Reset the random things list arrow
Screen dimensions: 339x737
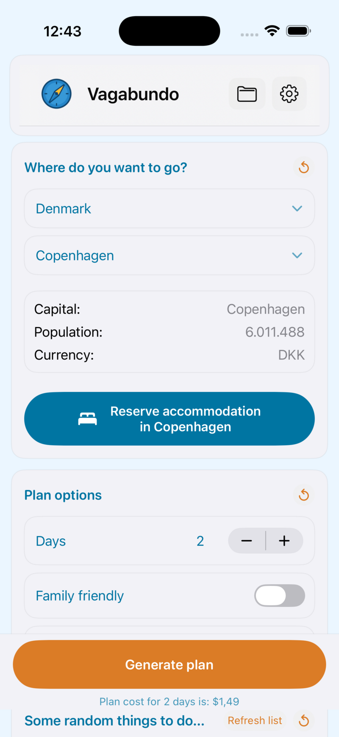(x=304, y=720)
